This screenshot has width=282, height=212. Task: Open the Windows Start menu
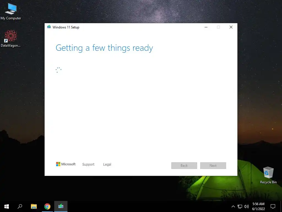(x=7, y=206)
